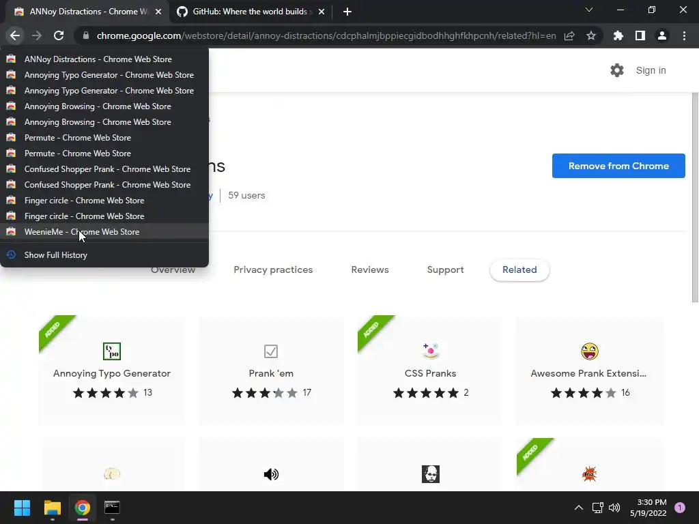Close the ANNoy Distractions tab
Viewport: 699px width, 524px height.
(x=158, y=12)
